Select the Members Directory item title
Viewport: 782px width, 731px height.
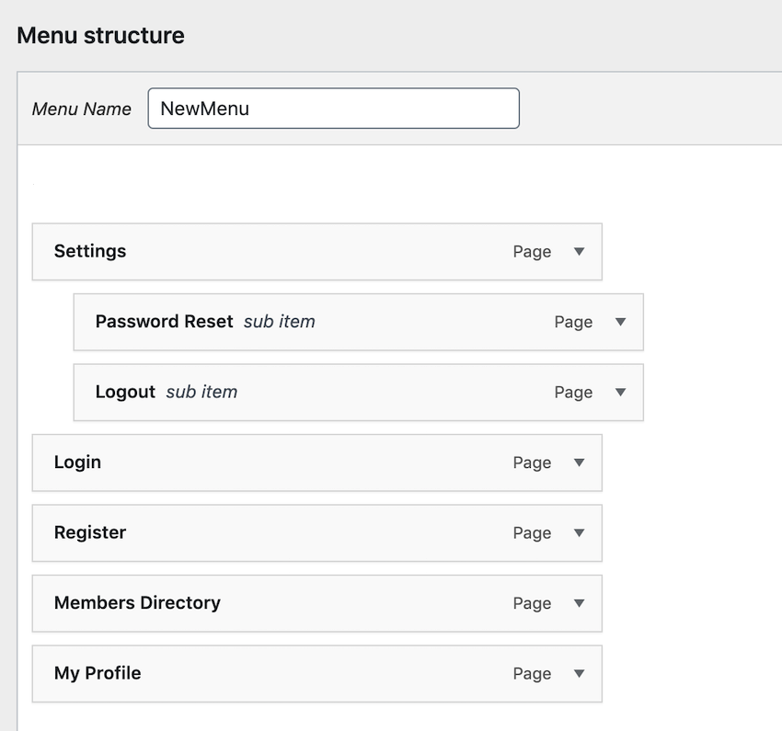point(137,603)
